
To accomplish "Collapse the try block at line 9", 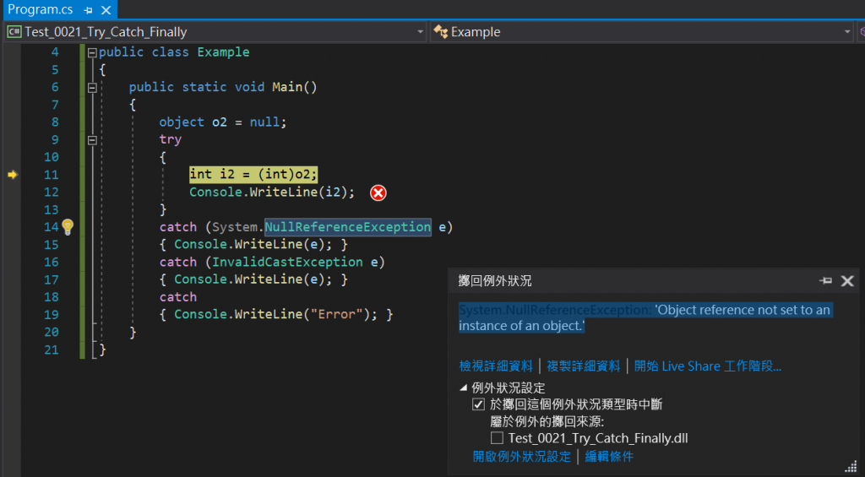I will [x=92, y=140].
